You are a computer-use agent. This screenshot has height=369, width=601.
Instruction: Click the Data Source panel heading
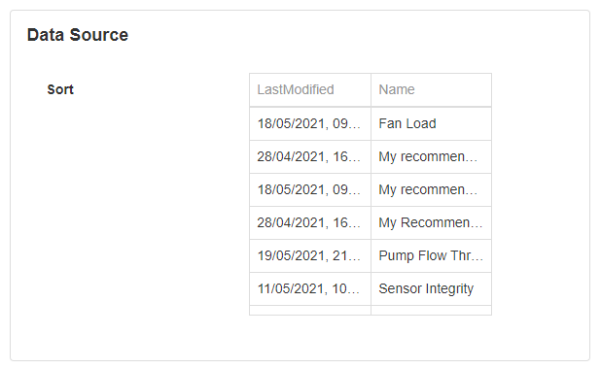click(x=78, y=35)
